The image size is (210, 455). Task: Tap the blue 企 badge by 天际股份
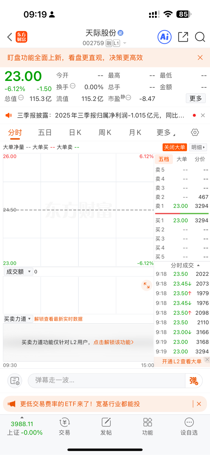coord(121,33)
